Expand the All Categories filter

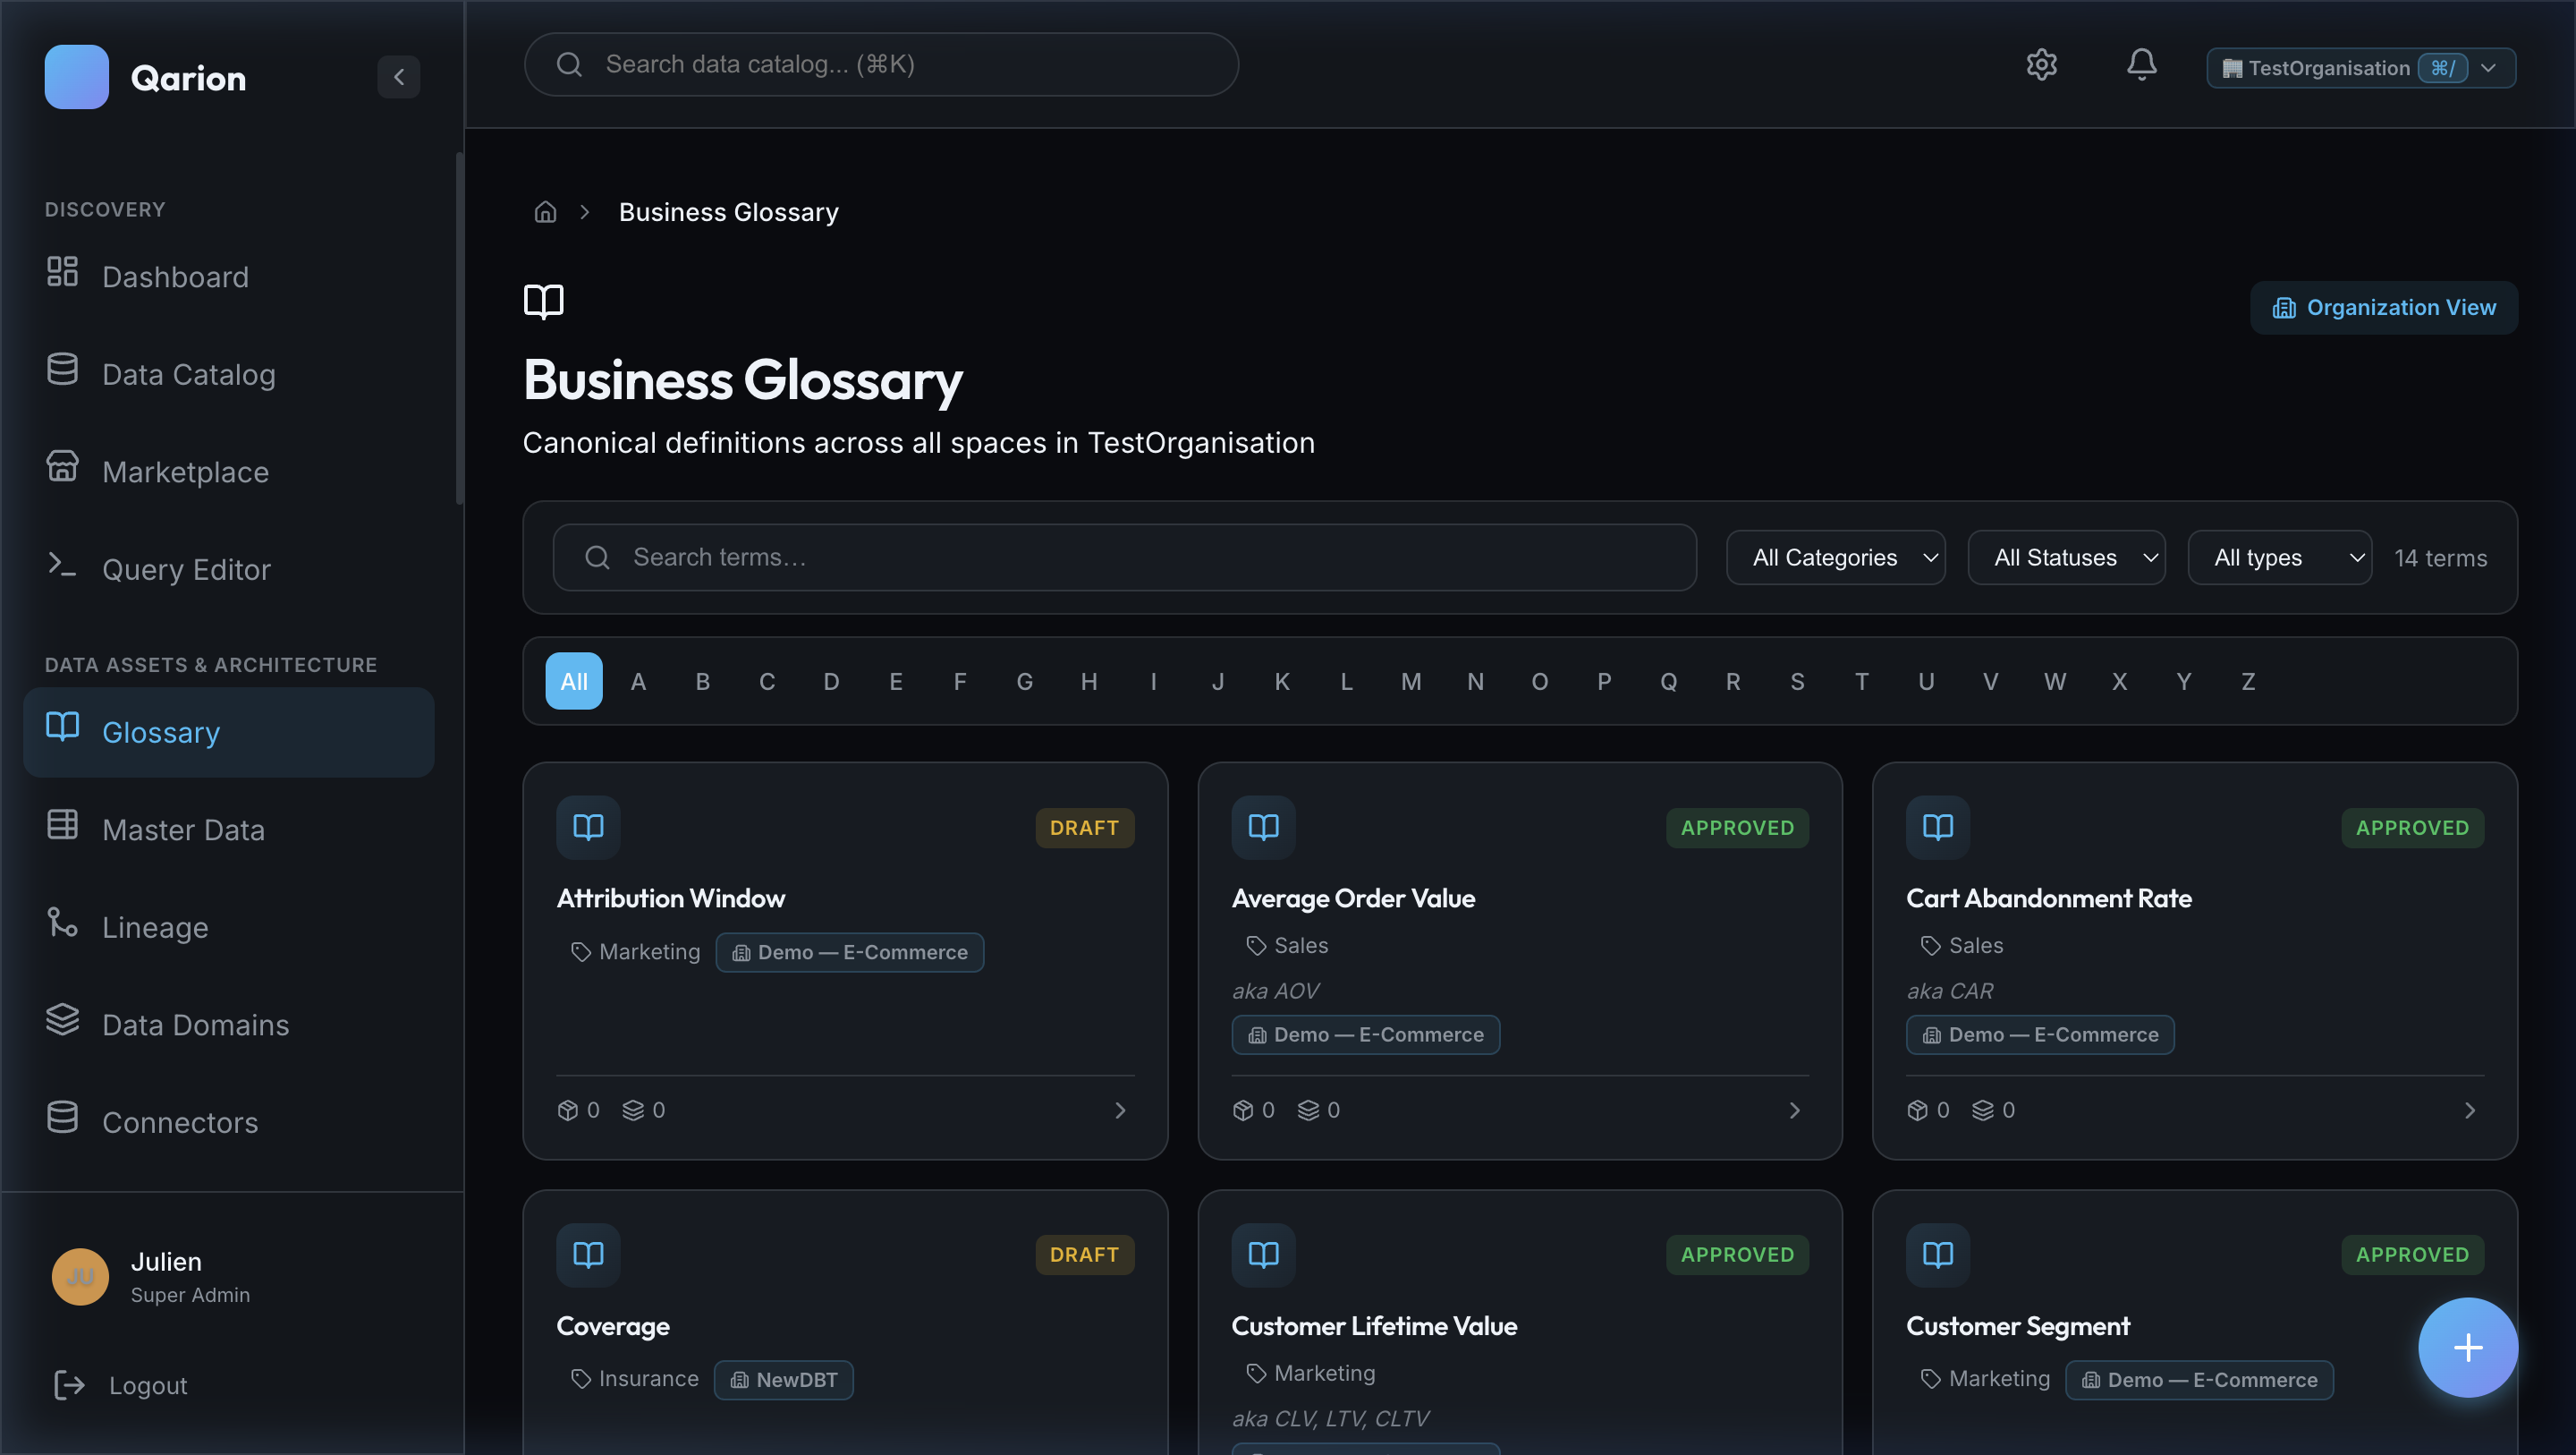coord(1836,557)
